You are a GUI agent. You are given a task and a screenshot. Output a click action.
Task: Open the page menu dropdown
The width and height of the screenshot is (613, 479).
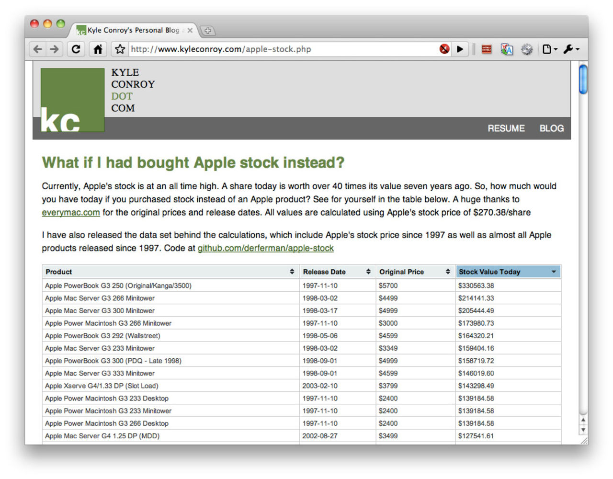(x=549, y=49)
